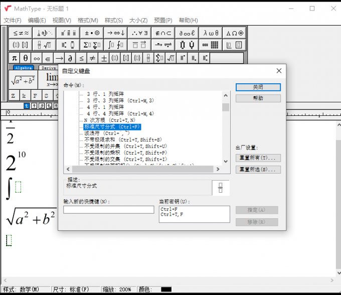Select 3 行、3 列矩阵 command

[120, 100]
